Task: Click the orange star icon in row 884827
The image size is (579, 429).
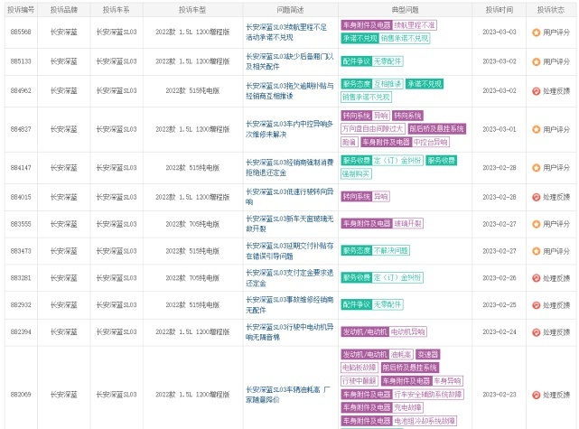Action: point(536,129)
